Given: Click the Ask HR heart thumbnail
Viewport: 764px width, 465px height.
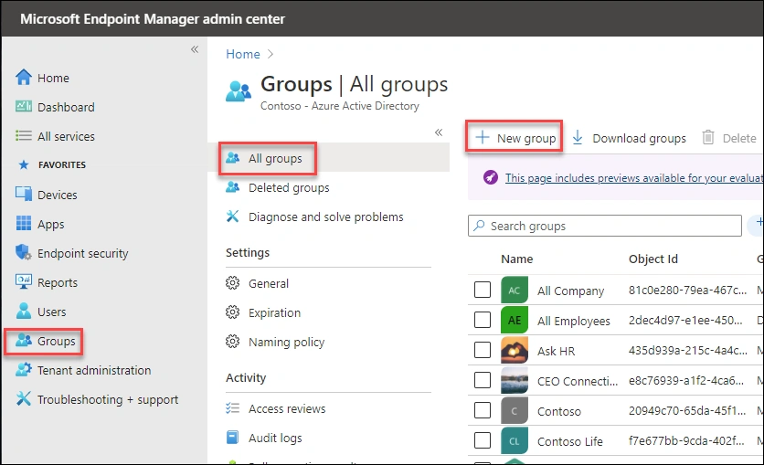Looking at the screenshot, I should coord(514,350).
